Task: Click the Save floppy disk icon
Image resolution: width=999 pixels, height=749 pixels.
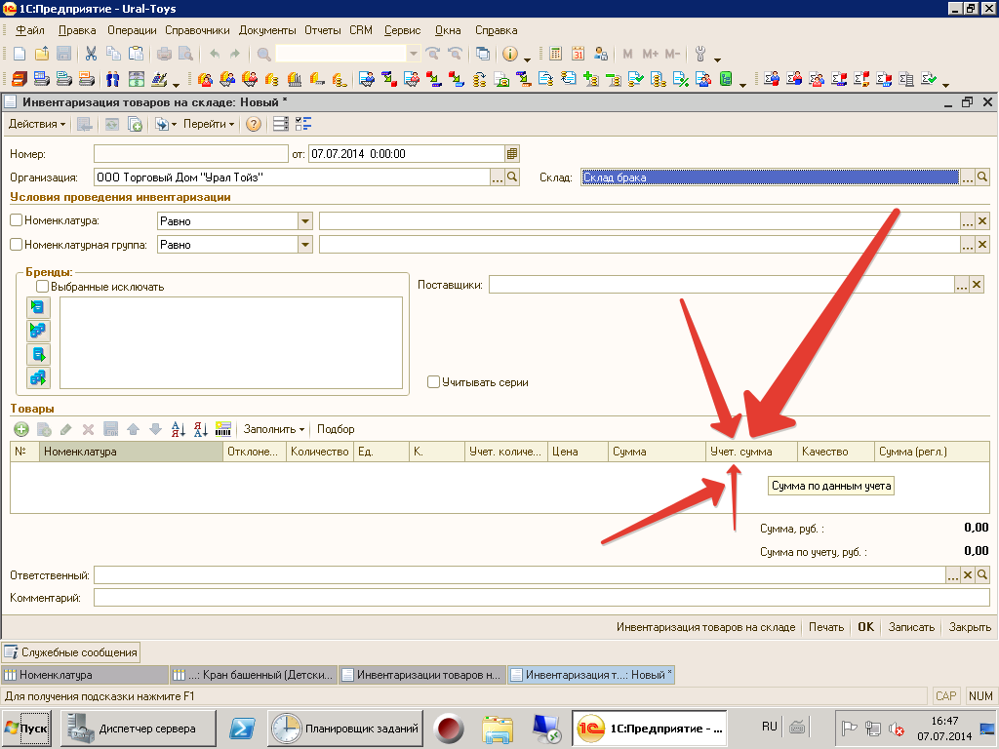Action: pos(63,55)
